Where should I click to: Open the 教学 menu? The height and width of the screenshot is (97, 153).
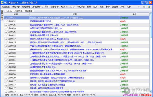pyautogui.click(x=108, y=7)
